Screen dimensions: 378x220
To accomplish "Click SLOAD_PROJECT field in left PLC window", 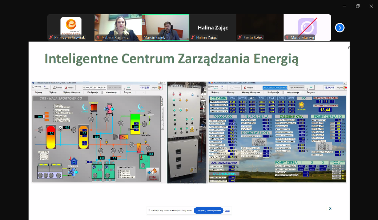I will point(94,87).
